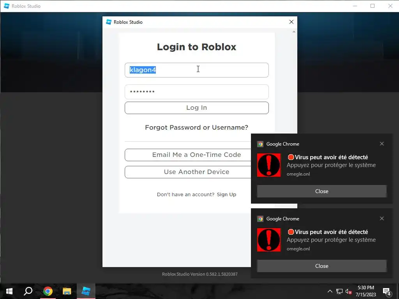Viewport: 399px width, 299px height.
Task: Click omegle.onl source in upper notification
Action: pos(298,174)
